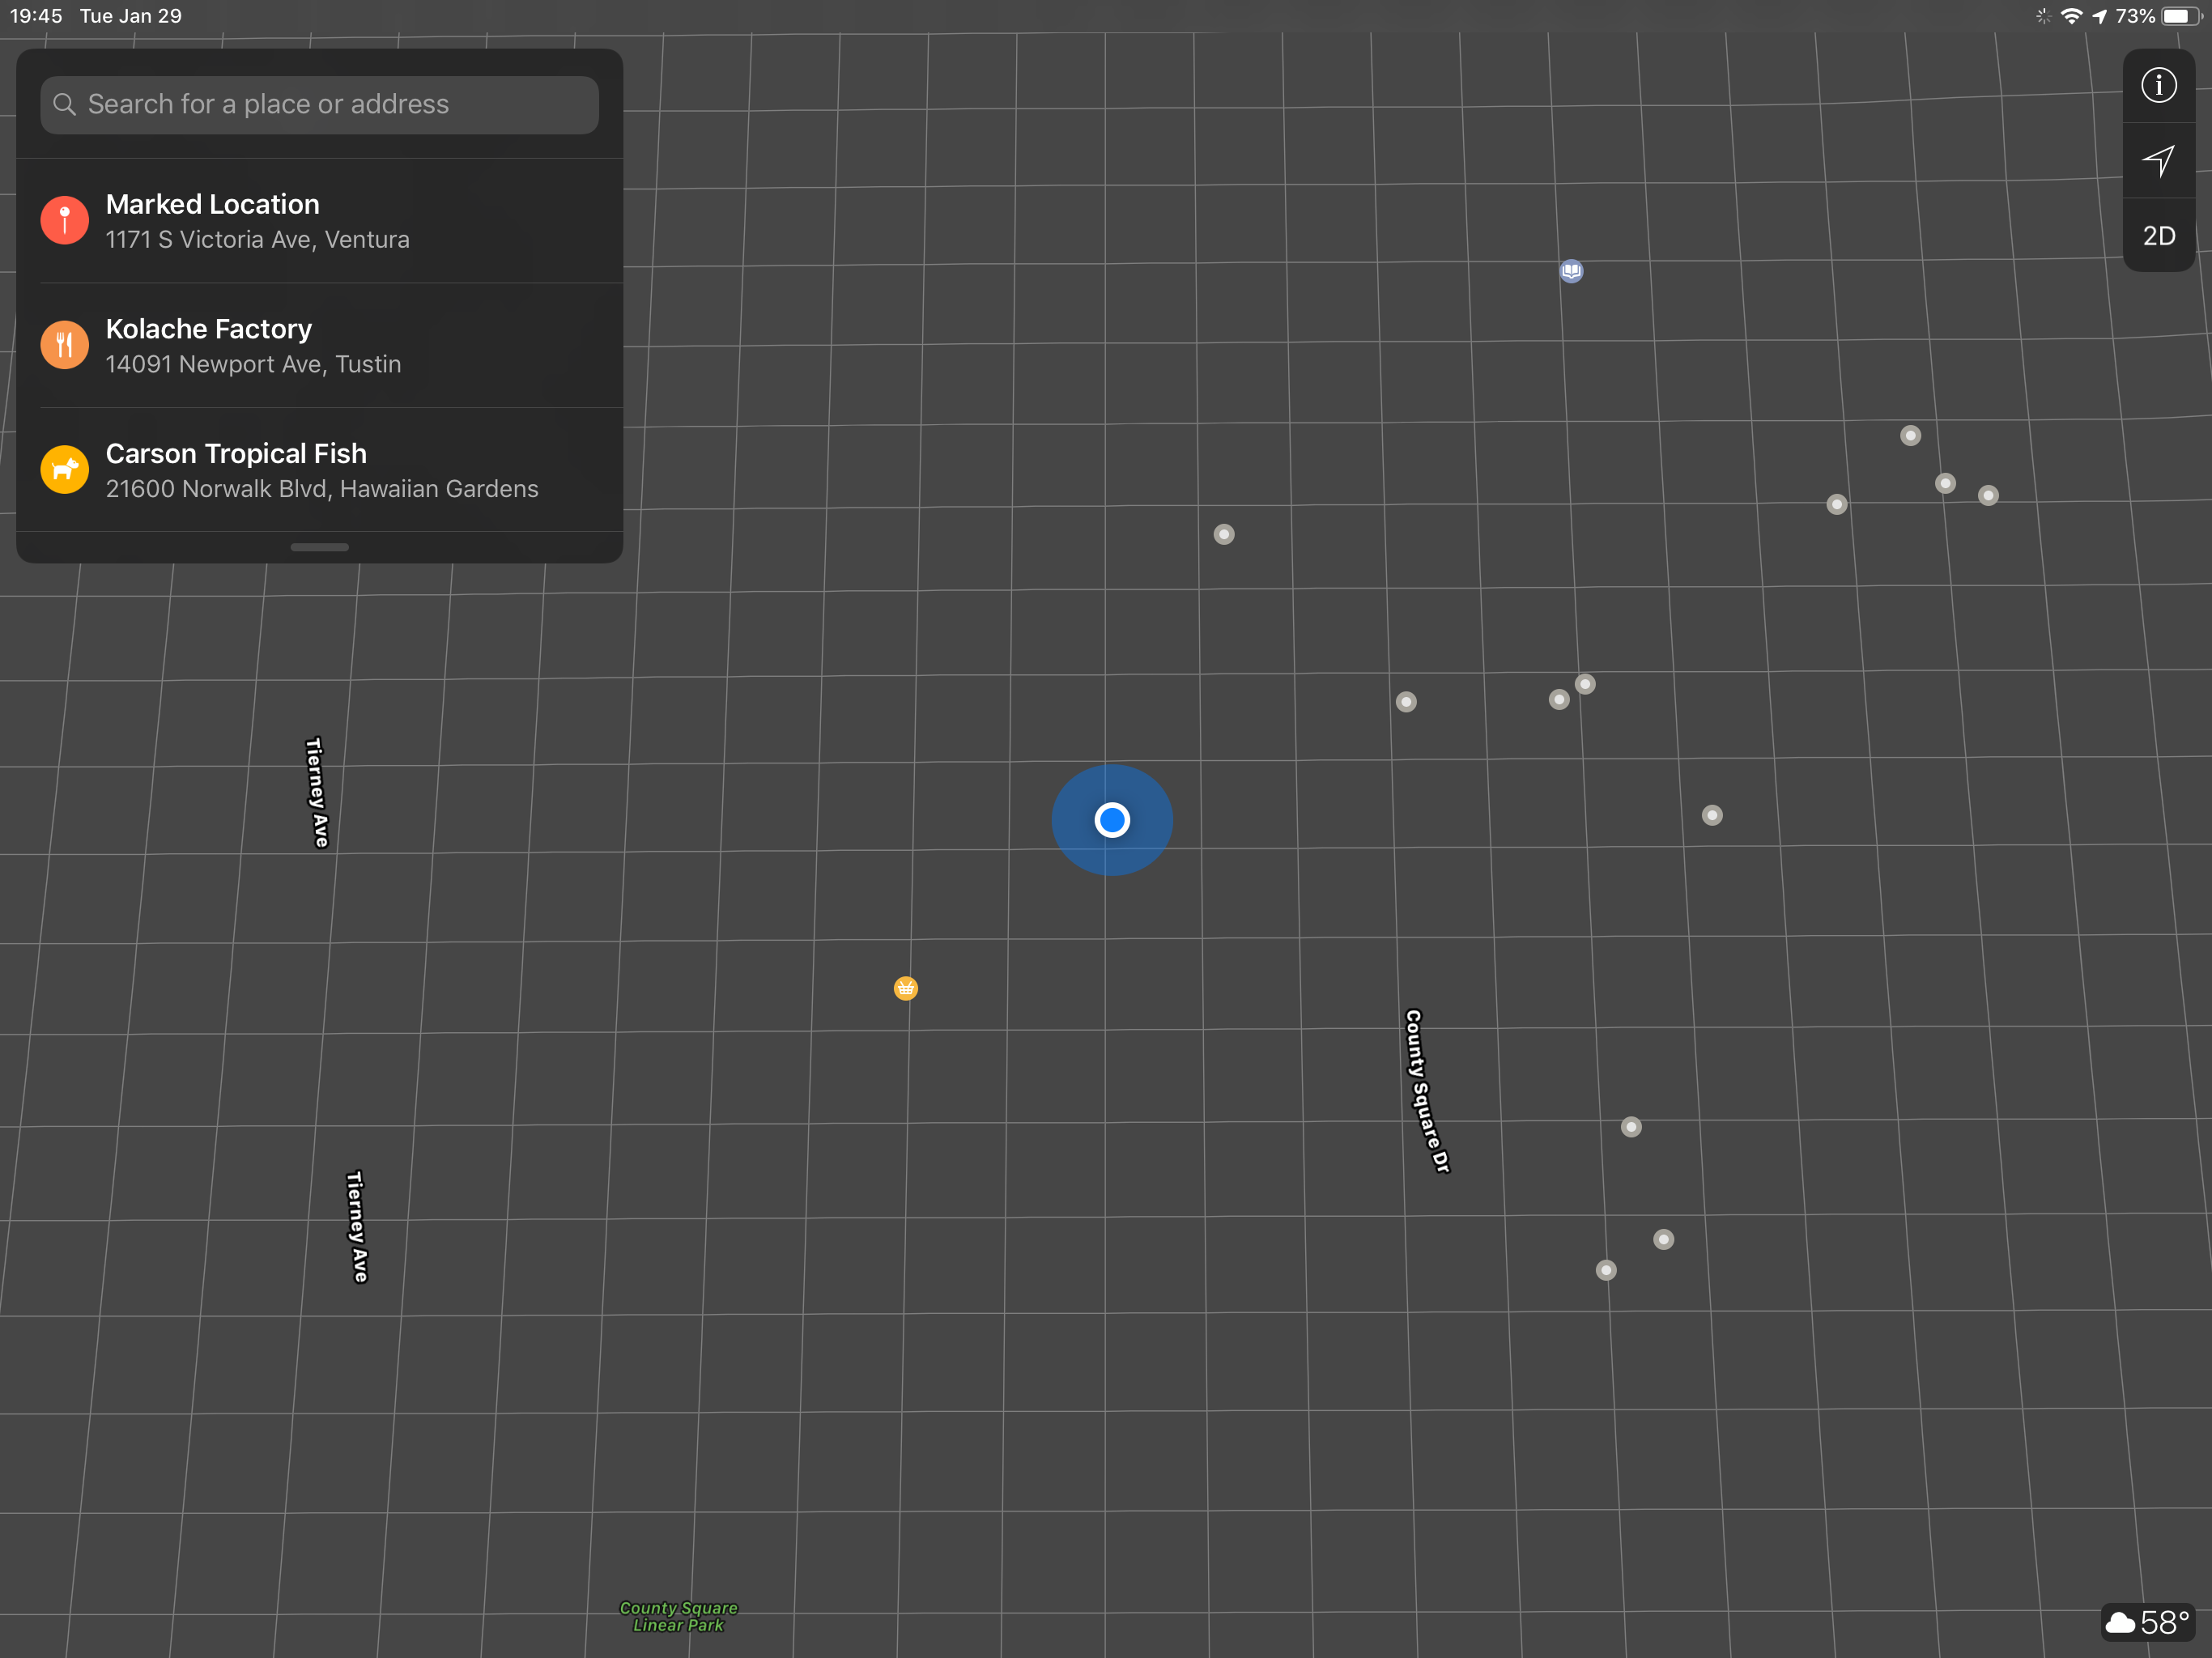
Task: Toggle the 2D map view
Action: tap(2158, 236)
